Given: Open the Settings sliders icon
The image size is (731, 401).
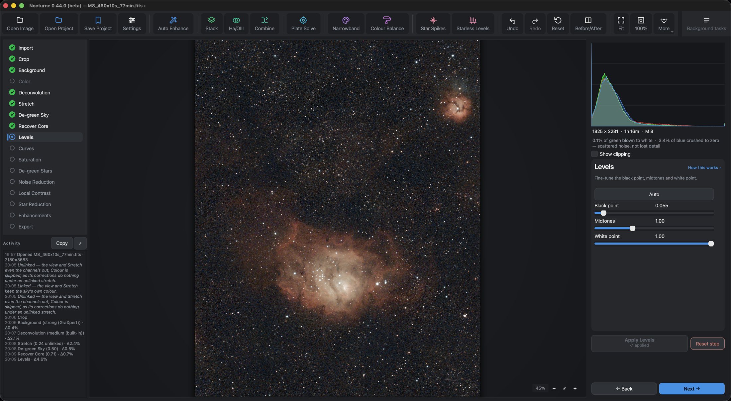Looking at the screenshot, I should pyautogui.click(x=132, y=20).
